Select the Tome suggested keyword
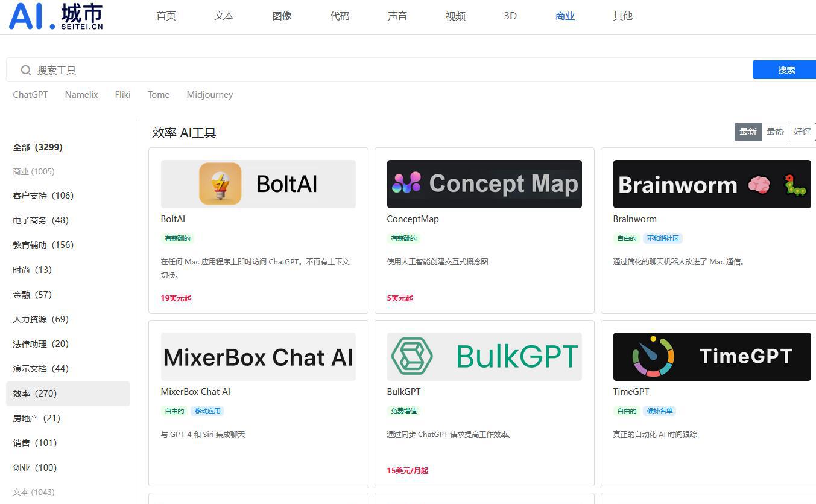The width and height of the screenshot is (816, 504). (x=159, y=95)
